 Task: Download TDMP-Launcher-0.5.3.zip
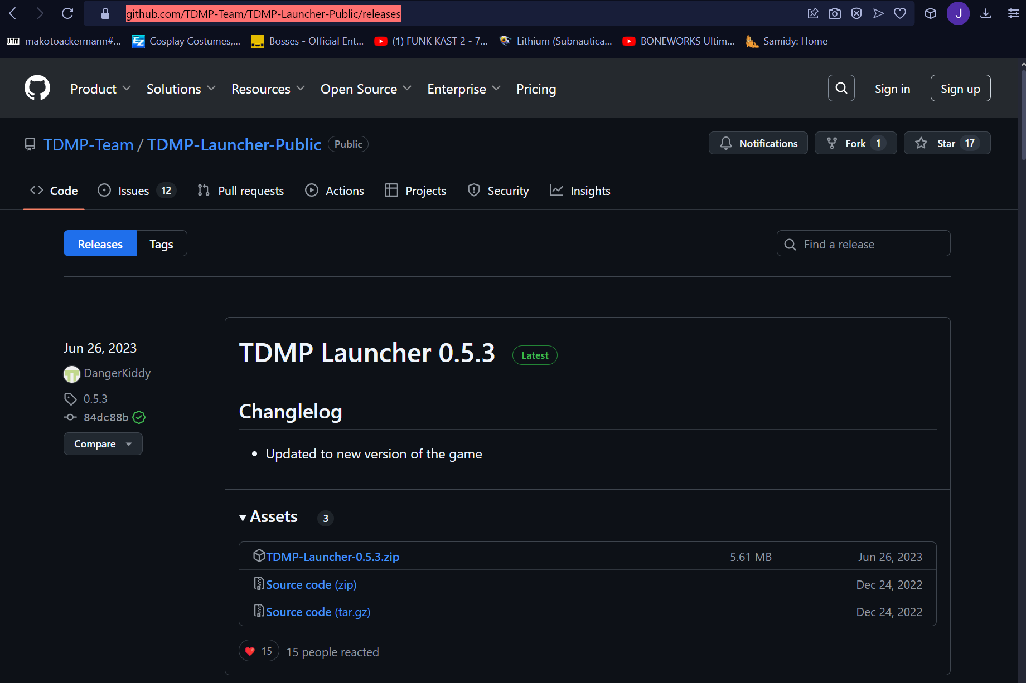point(332,557)
